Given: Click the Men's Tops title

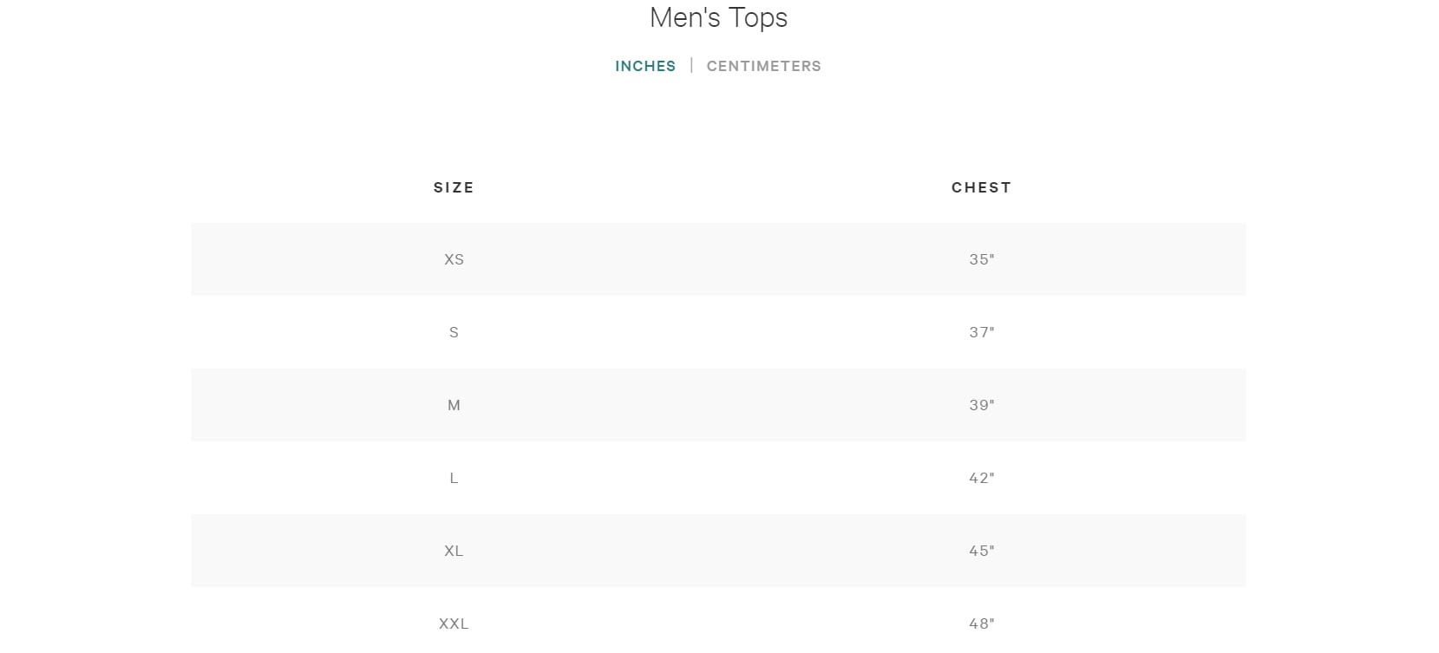Looking at the screenshot, I should point(718,17).
